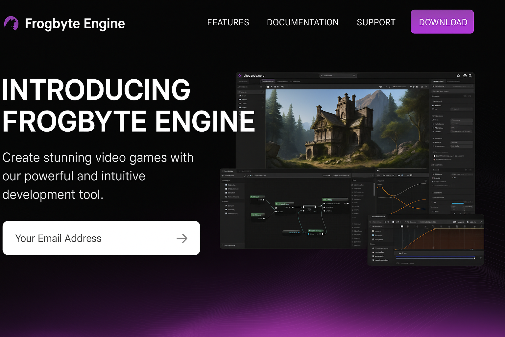Image resolution: width=505 pixels, height=337 pixels.
Task: Open the dropdown at the top of the properties panel
Action: (x=452, y=86)
